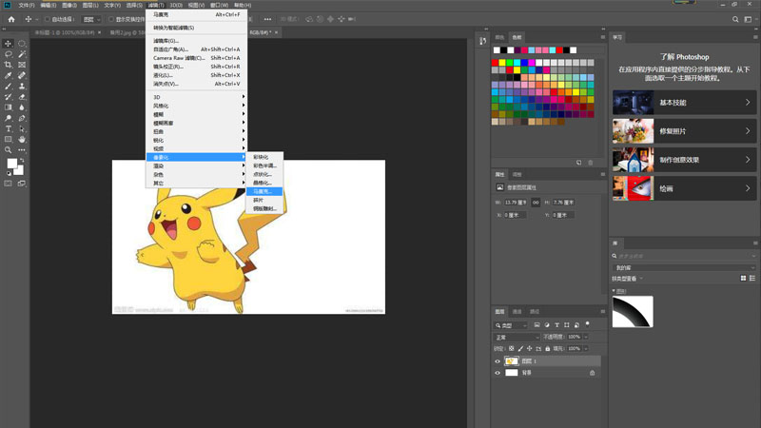The width and height of the screenshot is (761, 428).
Task: Open layer Opacity dropdown arrow
Action: [x=586, y=338]
